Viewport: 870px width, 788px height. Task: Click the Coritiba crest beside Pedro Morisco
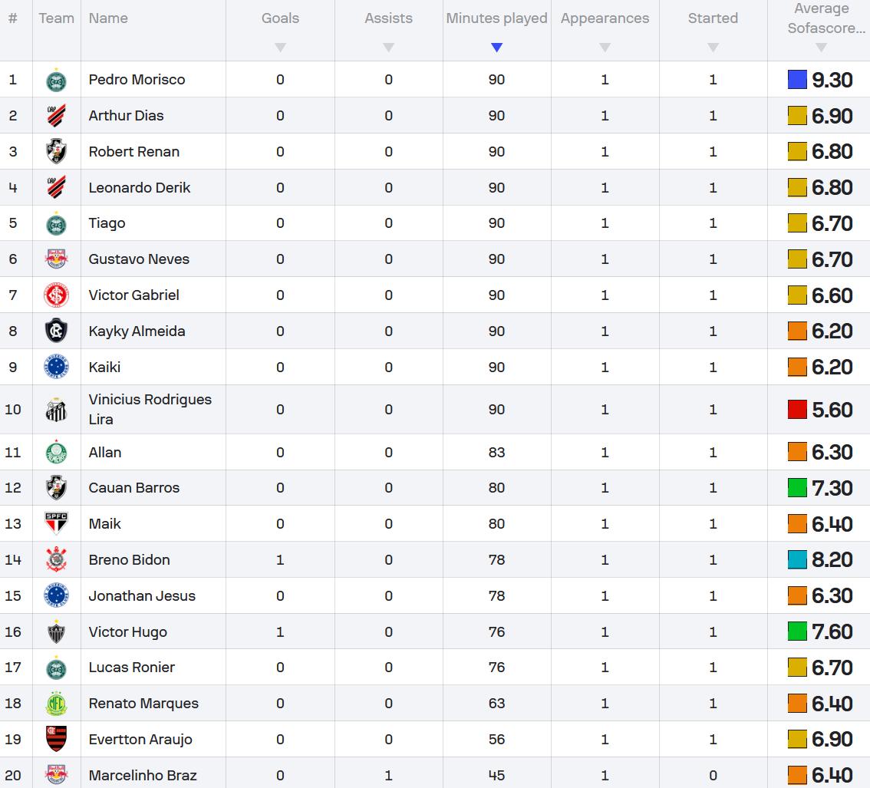tap(56, 80)
